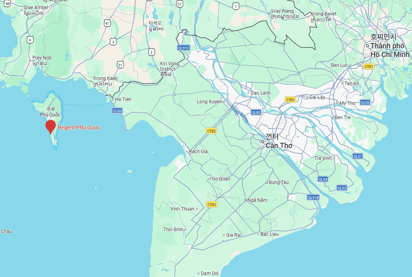Click the QL50 road shield near My Tho

pyautogui.click(x=365, y=102)
